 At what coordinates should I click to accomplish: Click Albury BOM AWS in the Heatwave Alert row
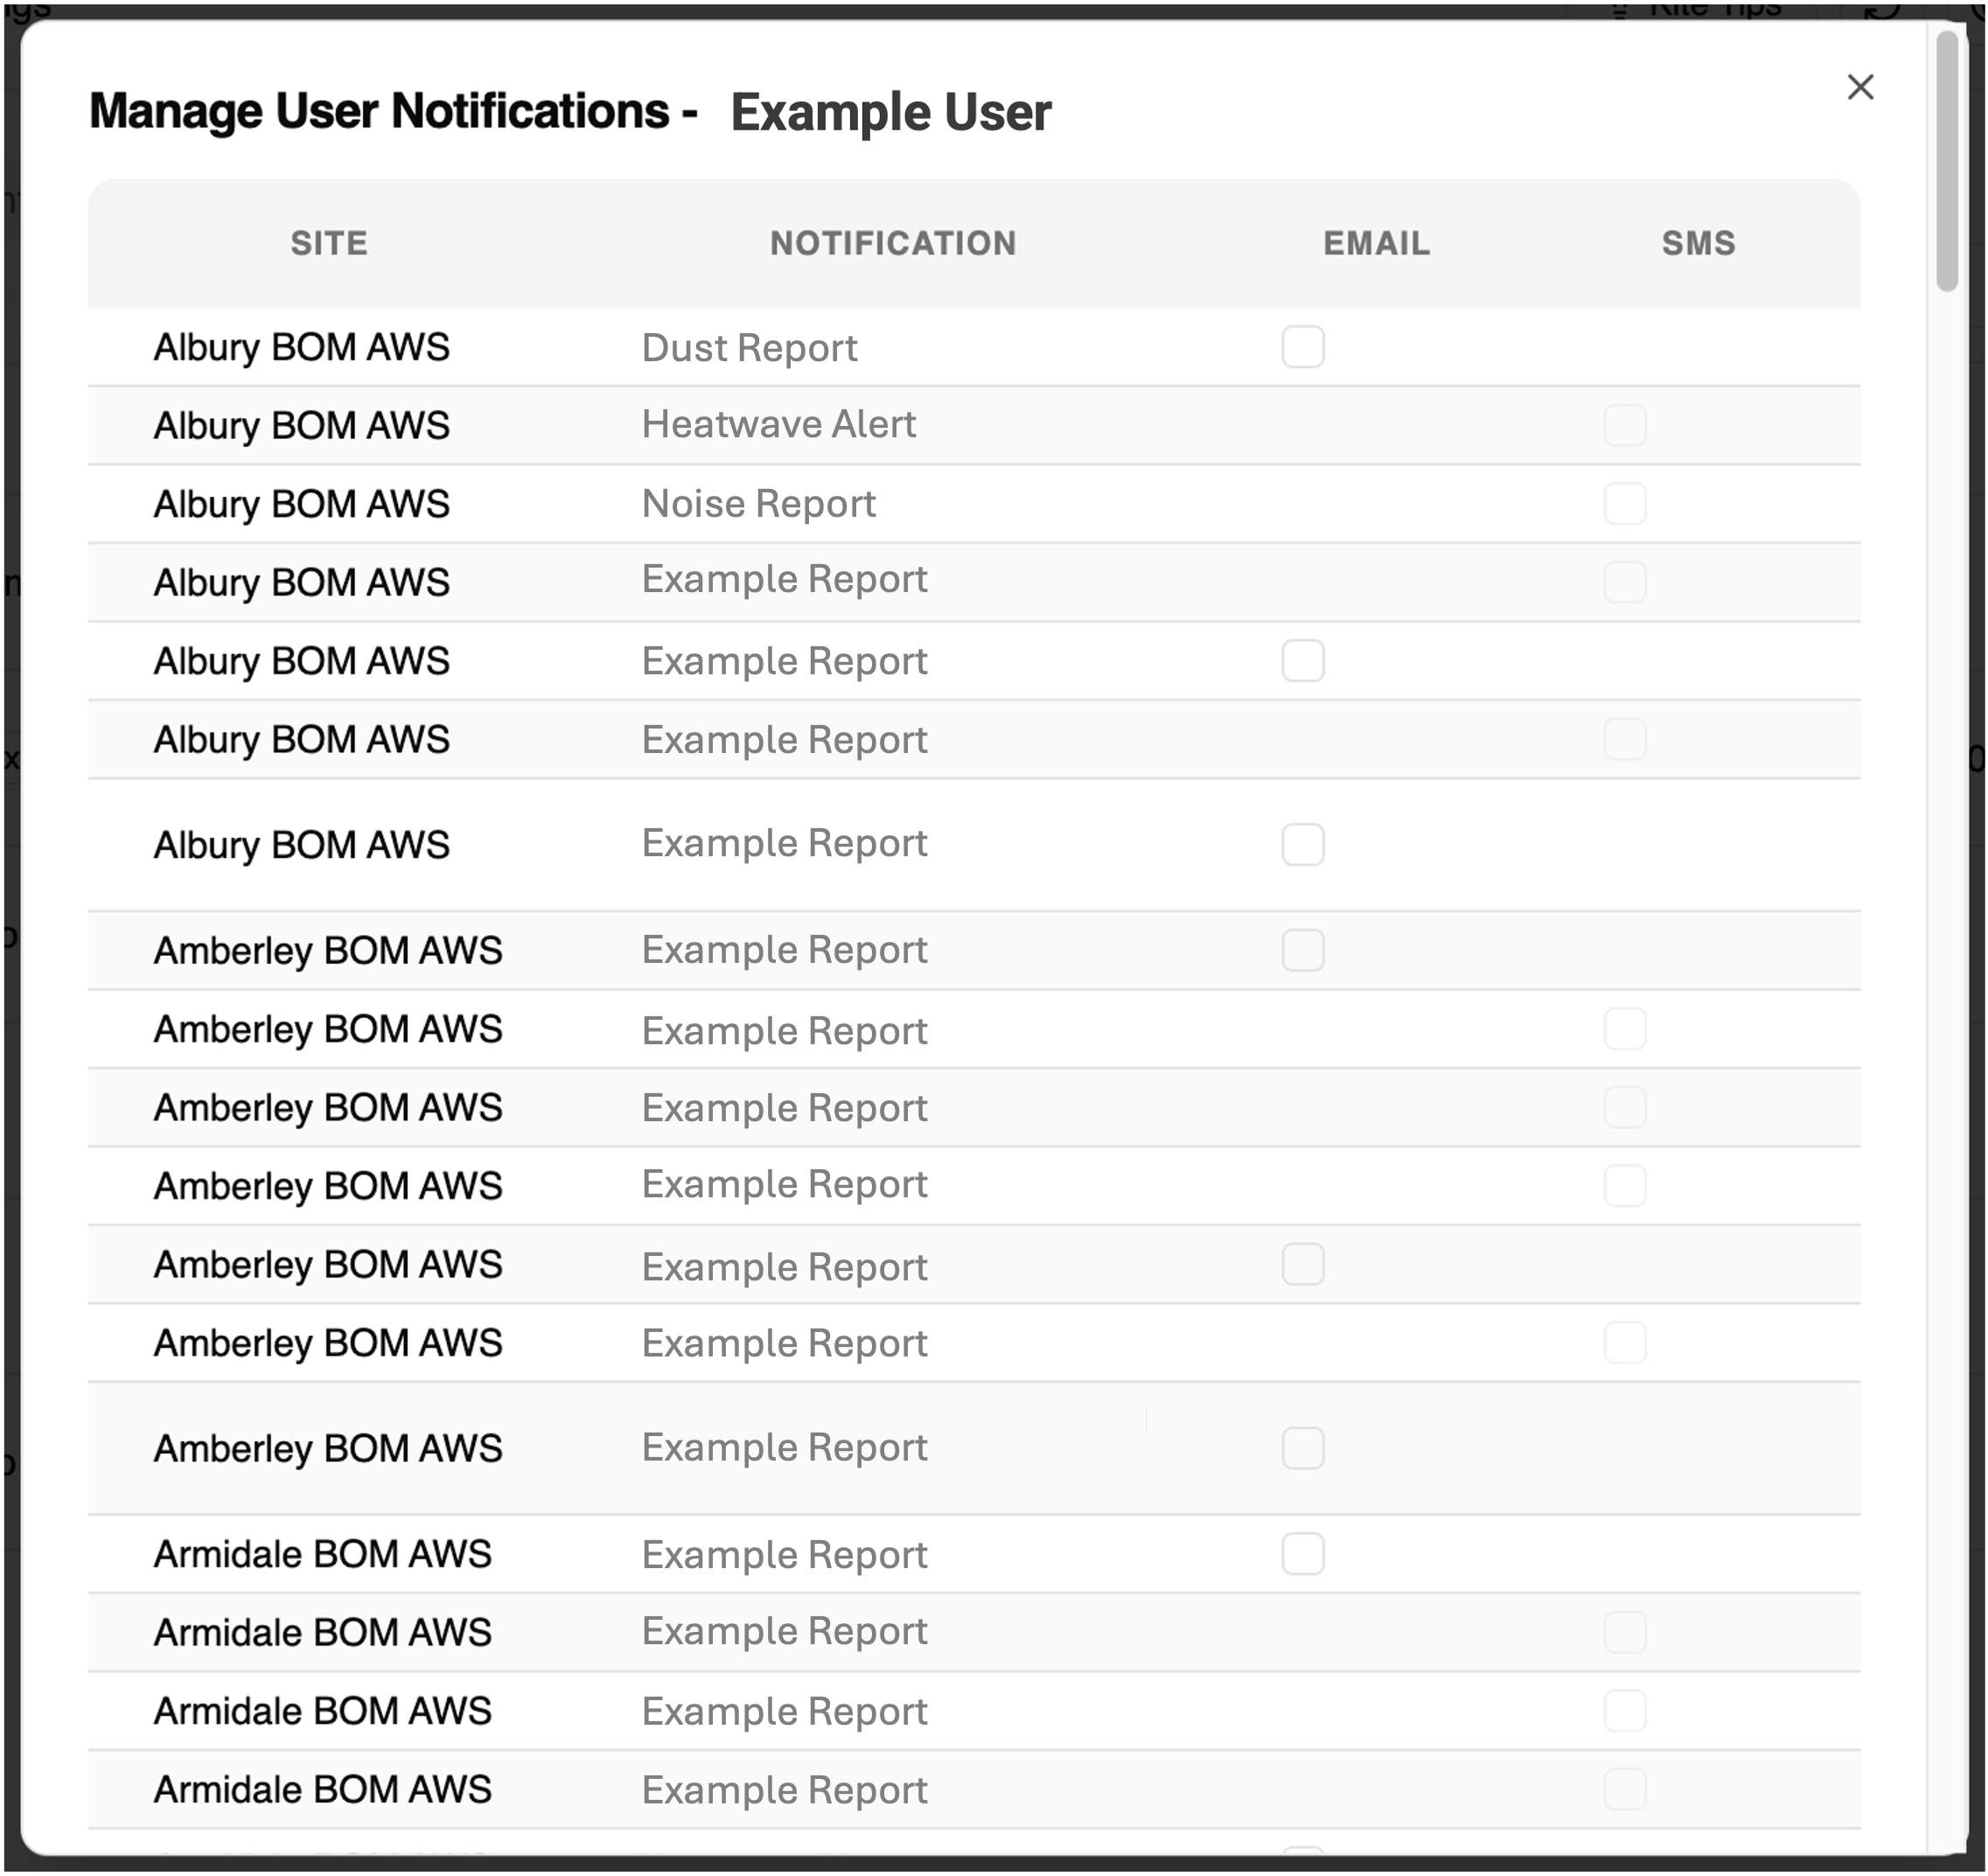click(301, 426)
